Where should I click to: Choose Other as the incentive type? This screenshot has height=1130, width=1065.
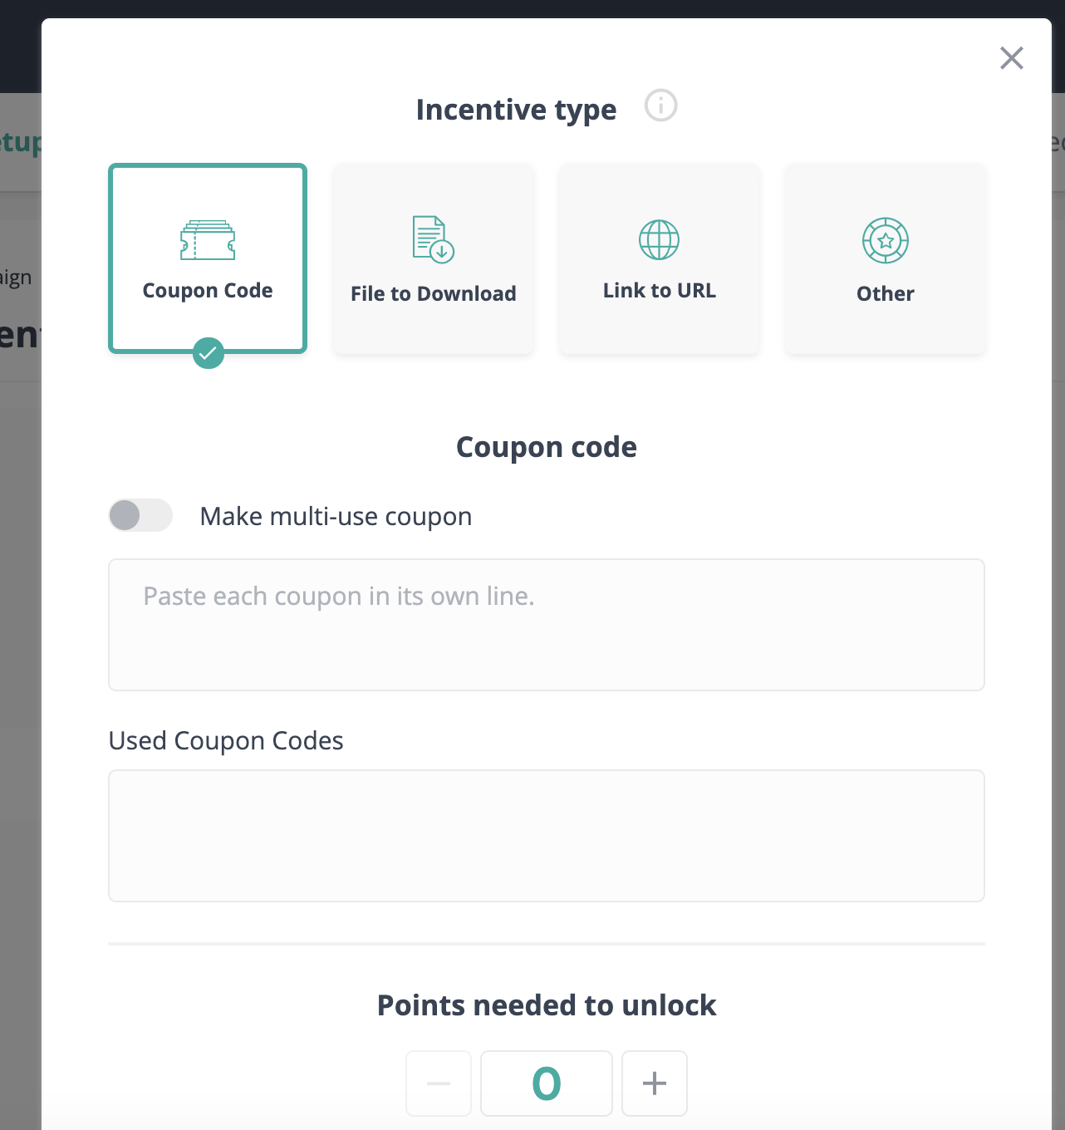[x=885, y=258]
